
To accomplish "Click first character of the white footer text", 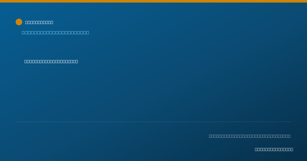I will (256, 149).
